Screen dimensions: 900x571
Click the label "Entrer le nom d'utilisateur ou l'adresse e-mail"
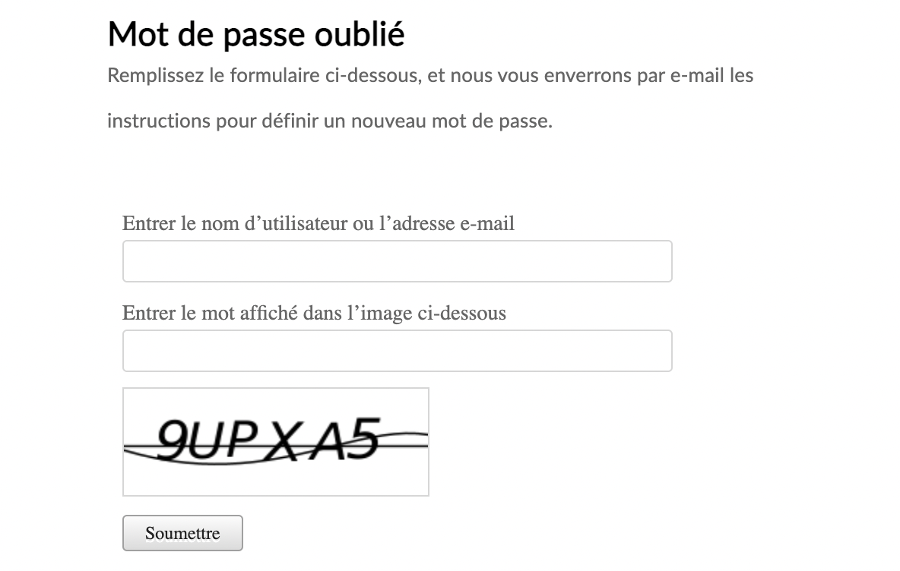pyautogui.click(x=318, y=223)
